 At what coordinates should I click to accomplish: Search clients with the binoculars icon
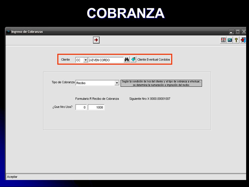(x=127, y=60)
